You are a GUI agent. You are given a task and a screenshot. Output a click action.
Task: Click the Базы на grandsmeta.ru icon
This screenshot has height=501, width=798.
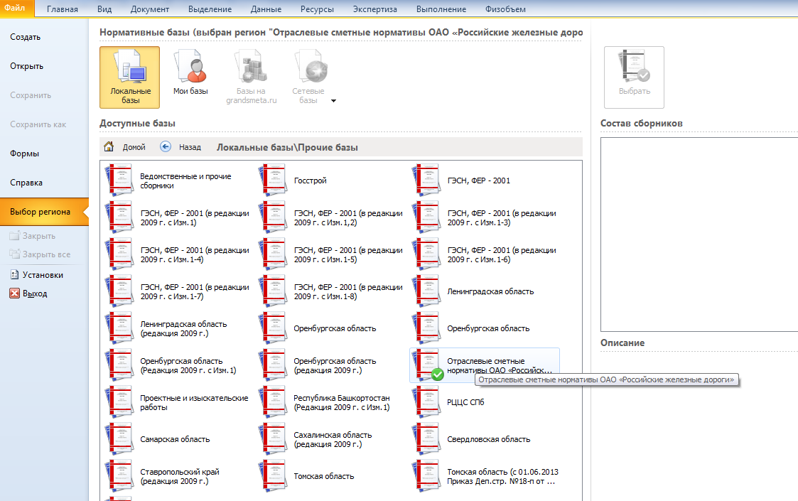pos(251,66)
